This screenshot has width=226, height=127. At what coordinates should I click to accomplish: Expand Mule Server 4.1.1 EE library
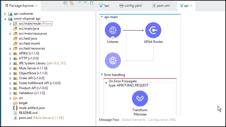pyautogui.click(x=10, y=69)
